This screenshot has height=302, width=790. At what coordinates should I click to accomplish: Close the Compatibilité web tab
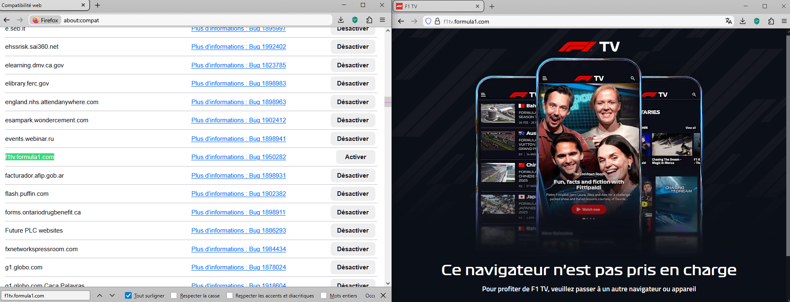83,5
